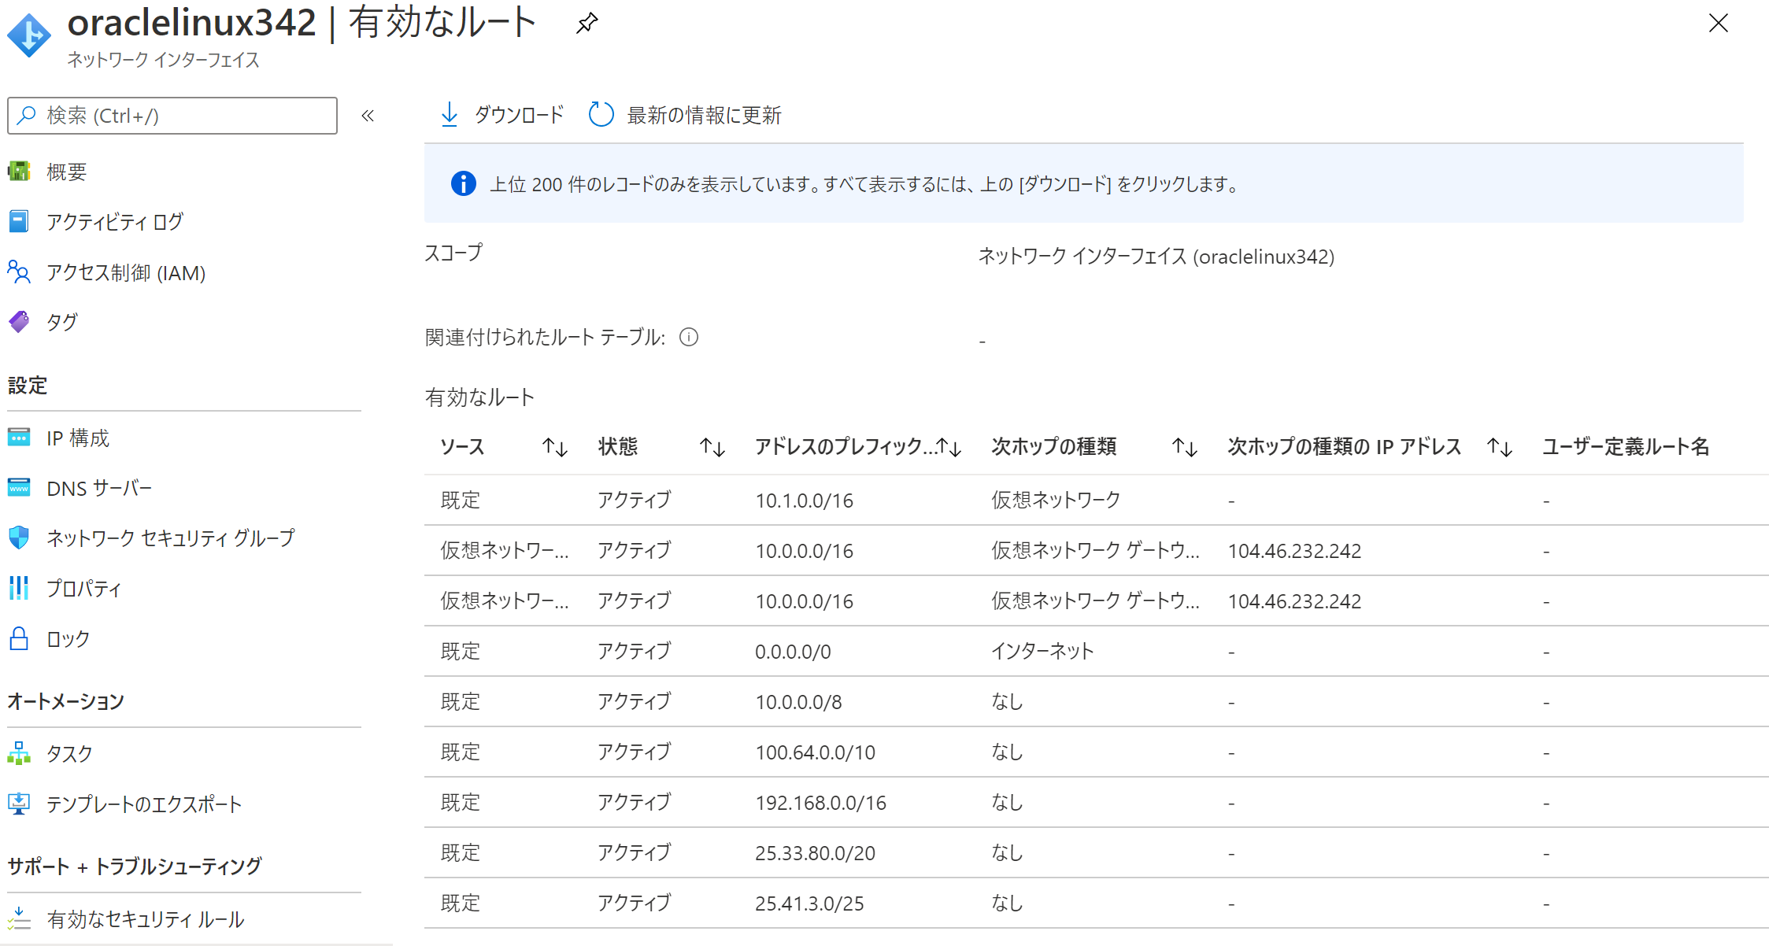Image resolution: width=1769 pixels, height=946 pixels.
Task: Toggle sort on the ソース column
Action: 555,446
